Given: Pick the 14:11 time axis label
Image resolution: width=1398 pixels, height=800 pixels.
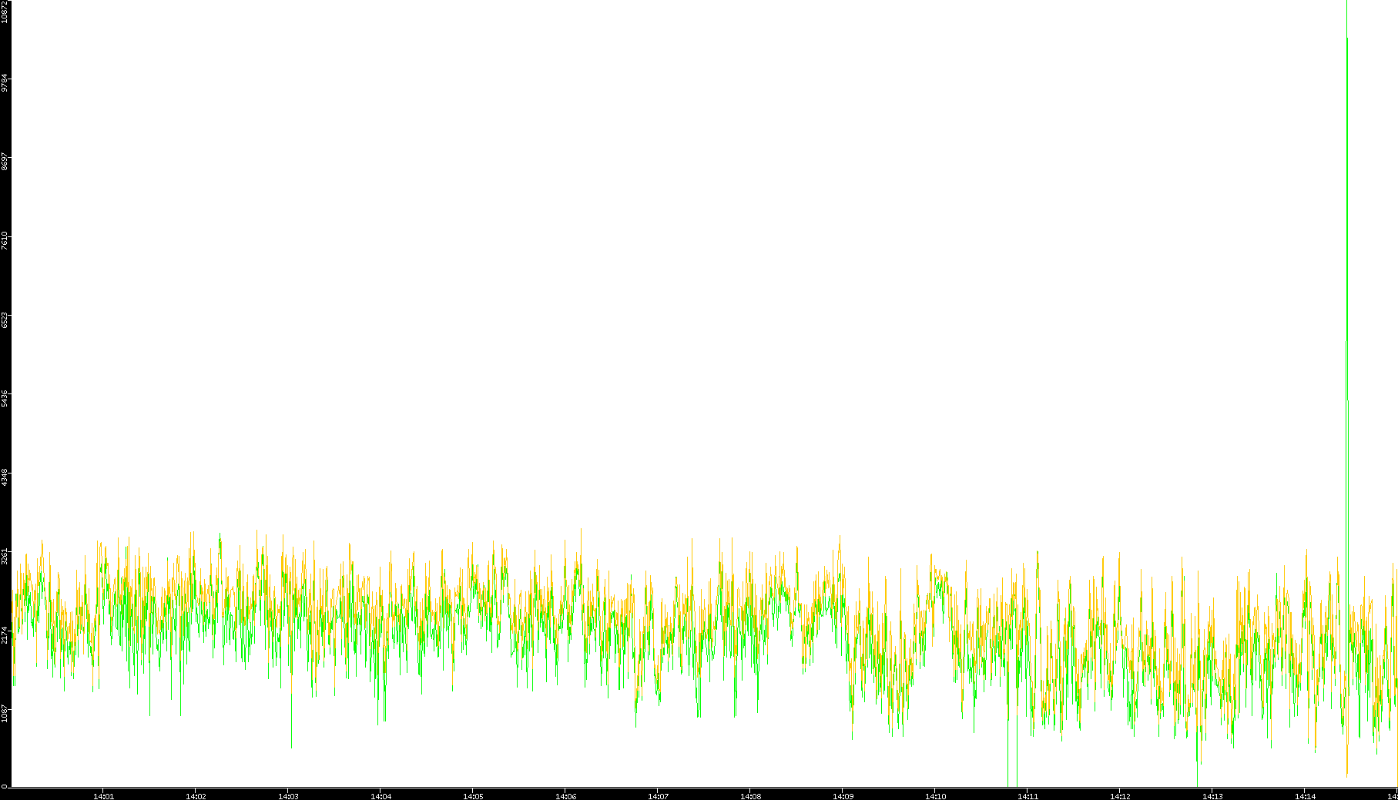Looking at the screenshot, I should pos(1028,796).
